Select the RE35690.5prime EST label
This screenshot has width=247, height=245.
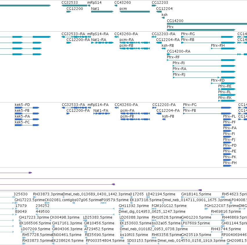point(100,235)
